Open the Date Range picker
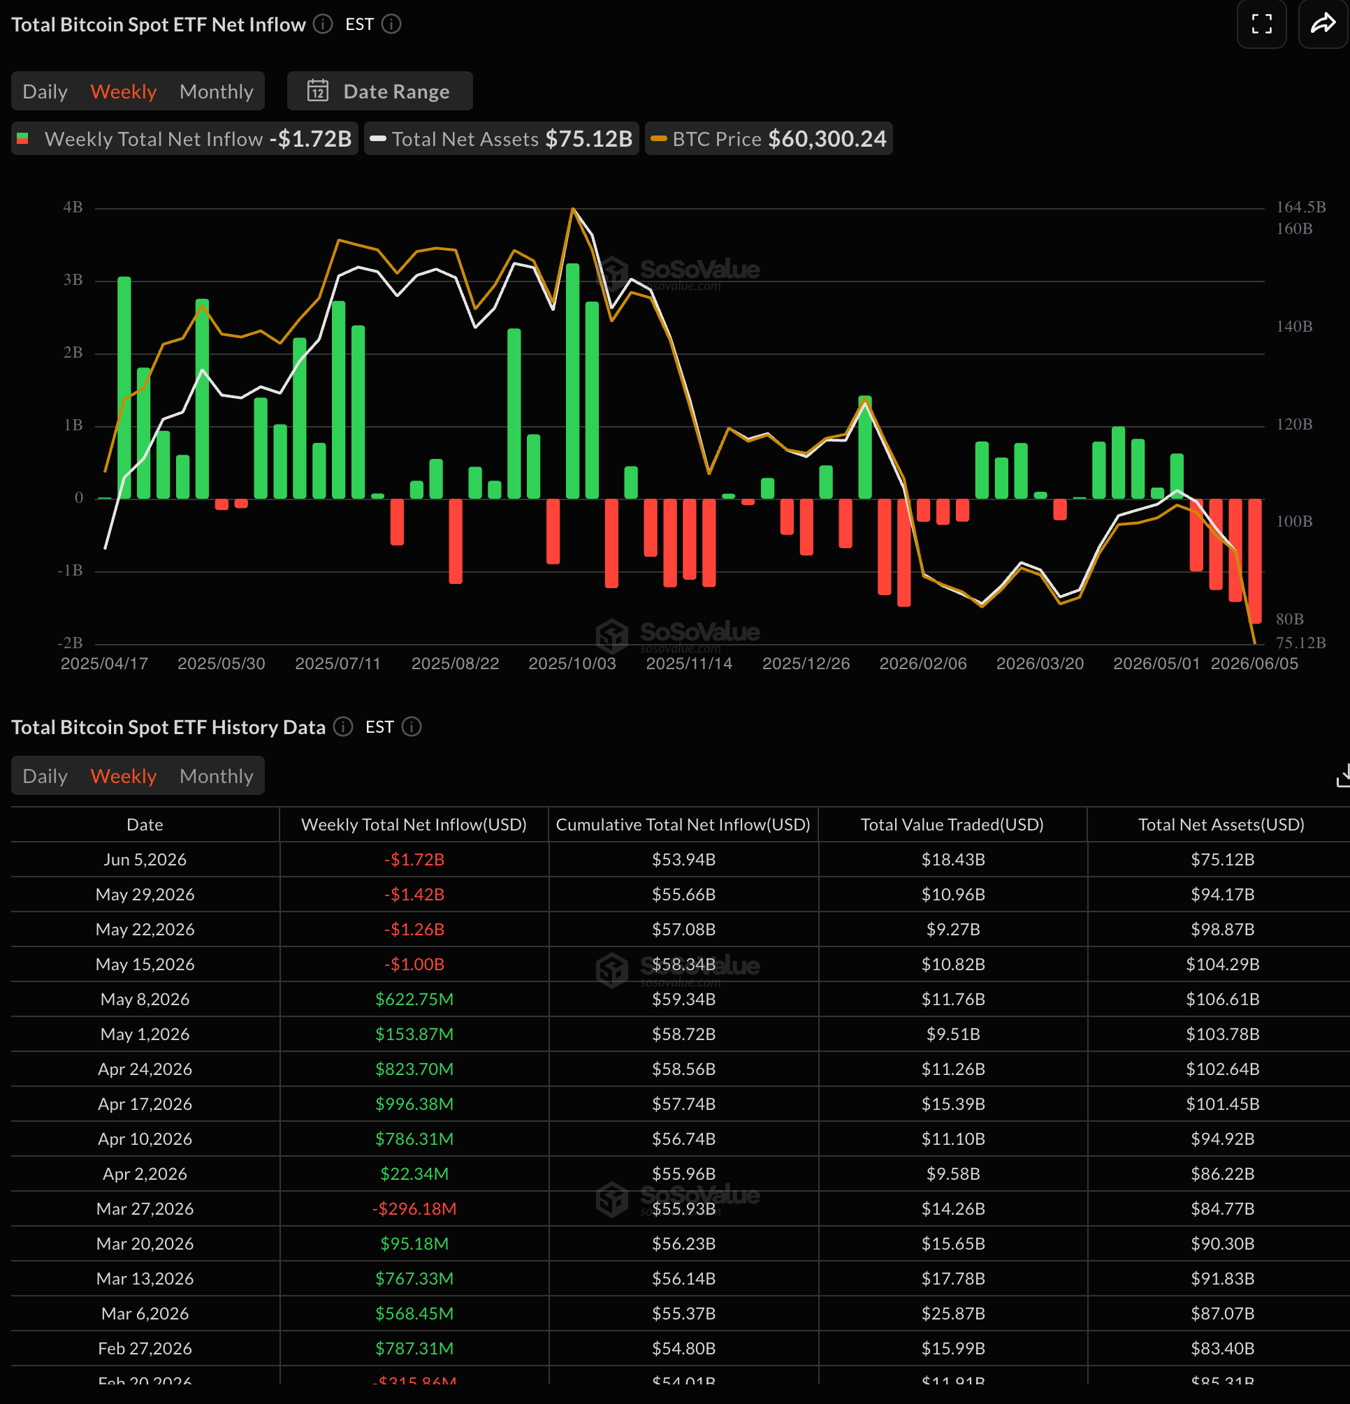This screenshot has height=1404, width=1350. pos(380,91)
